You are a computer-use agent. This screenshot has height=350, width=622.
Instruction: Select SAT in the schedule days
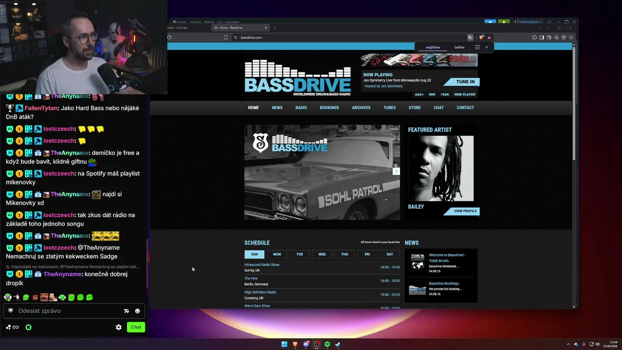click(390, 254)
